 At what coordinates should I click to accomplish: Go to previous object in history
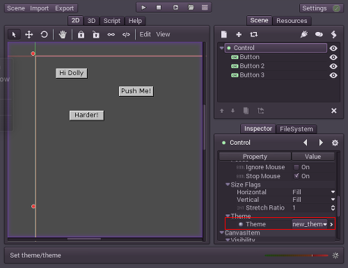[x=306, y=143]
